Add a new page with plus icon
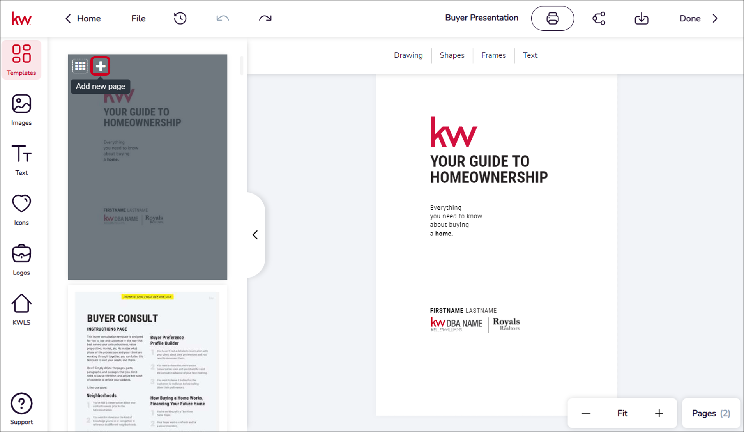This screenshot has height=432, width=744. coord(101,66)
